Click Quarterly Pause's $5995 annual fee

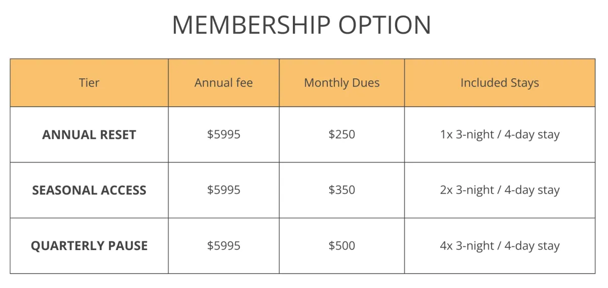pos(223,246)
